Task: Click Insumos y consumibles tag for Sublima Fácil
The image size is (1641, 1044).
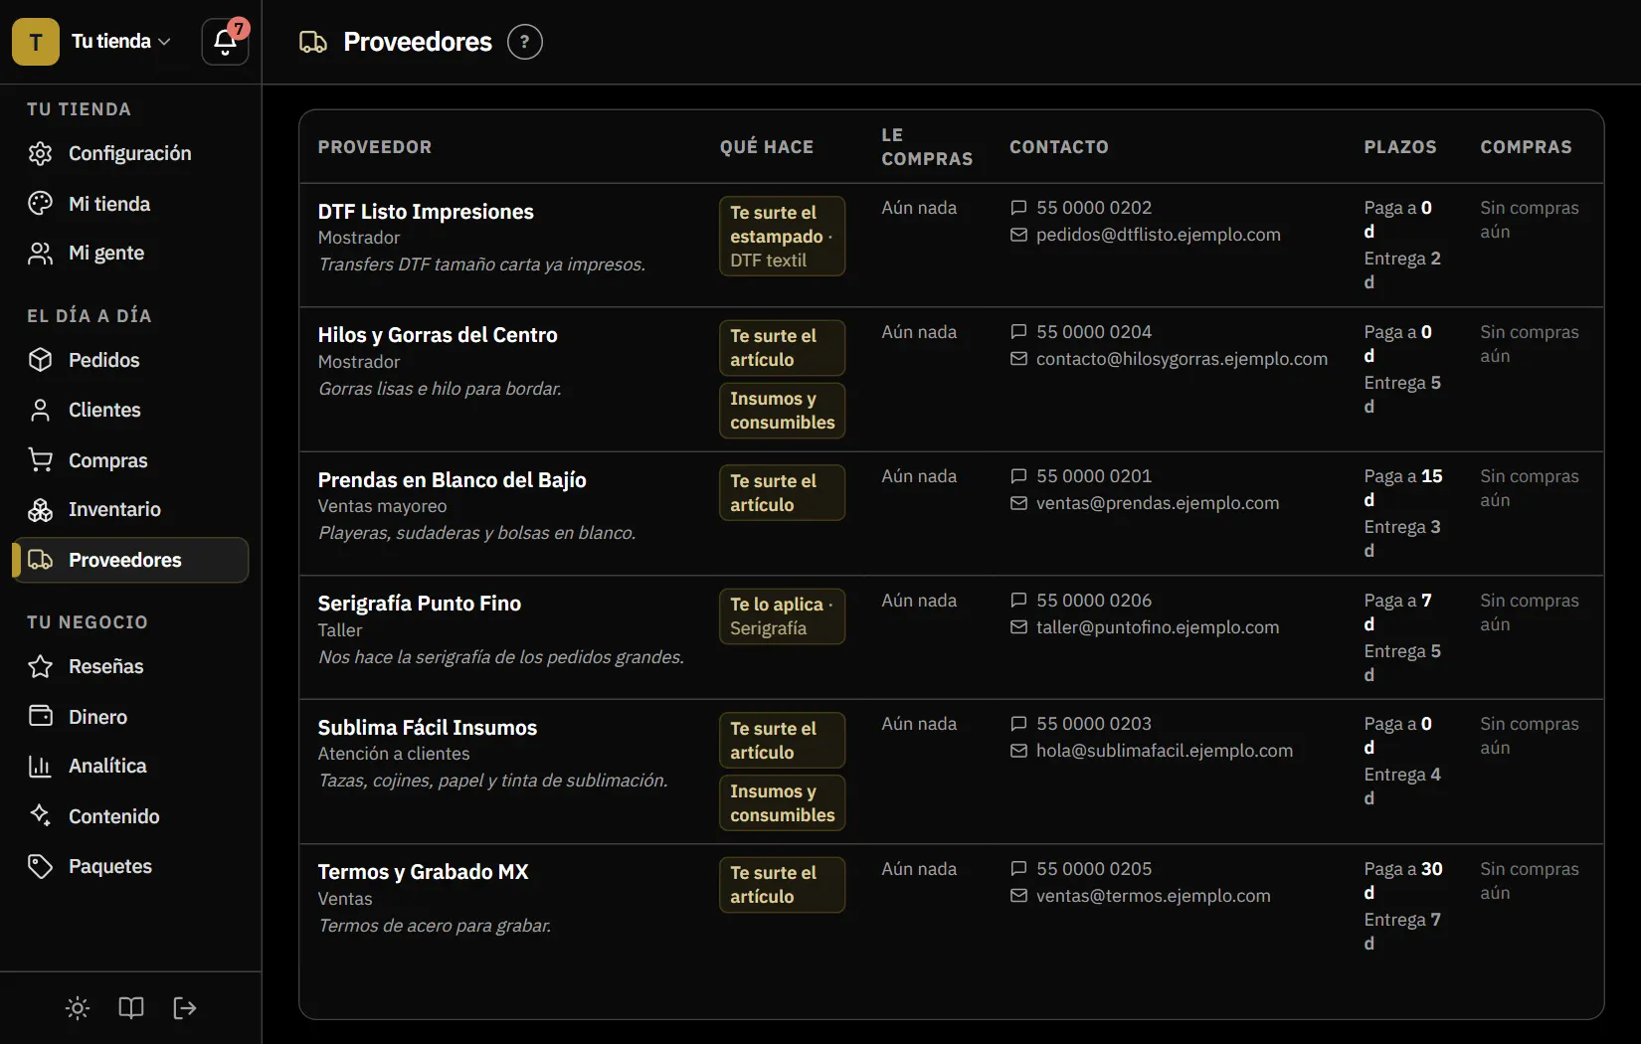Action: click(783, 803)
